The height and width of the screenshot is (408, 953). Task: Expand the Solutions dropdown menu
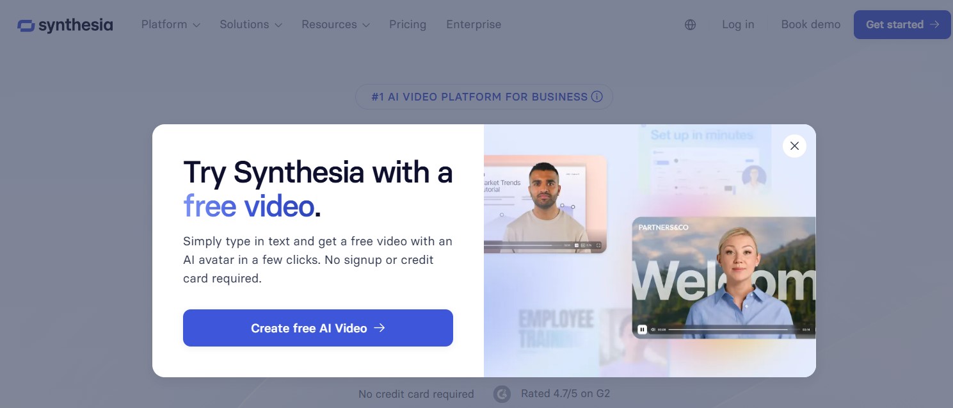point(251,24)
